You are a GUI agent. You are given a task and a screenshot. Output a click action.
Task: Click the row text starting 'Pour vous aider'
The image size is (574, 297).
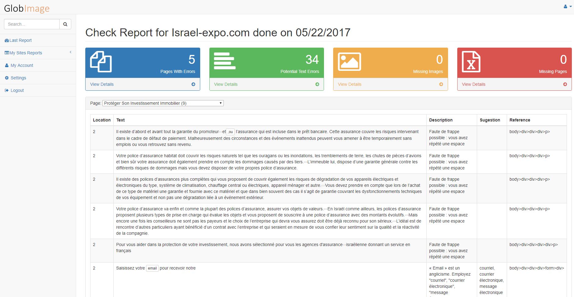click(x=263, y=248)
